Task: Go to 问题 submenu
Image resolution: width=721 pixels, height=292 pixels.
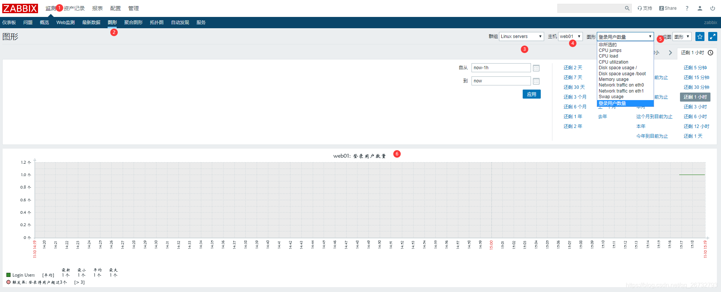Action: [28, 23]
